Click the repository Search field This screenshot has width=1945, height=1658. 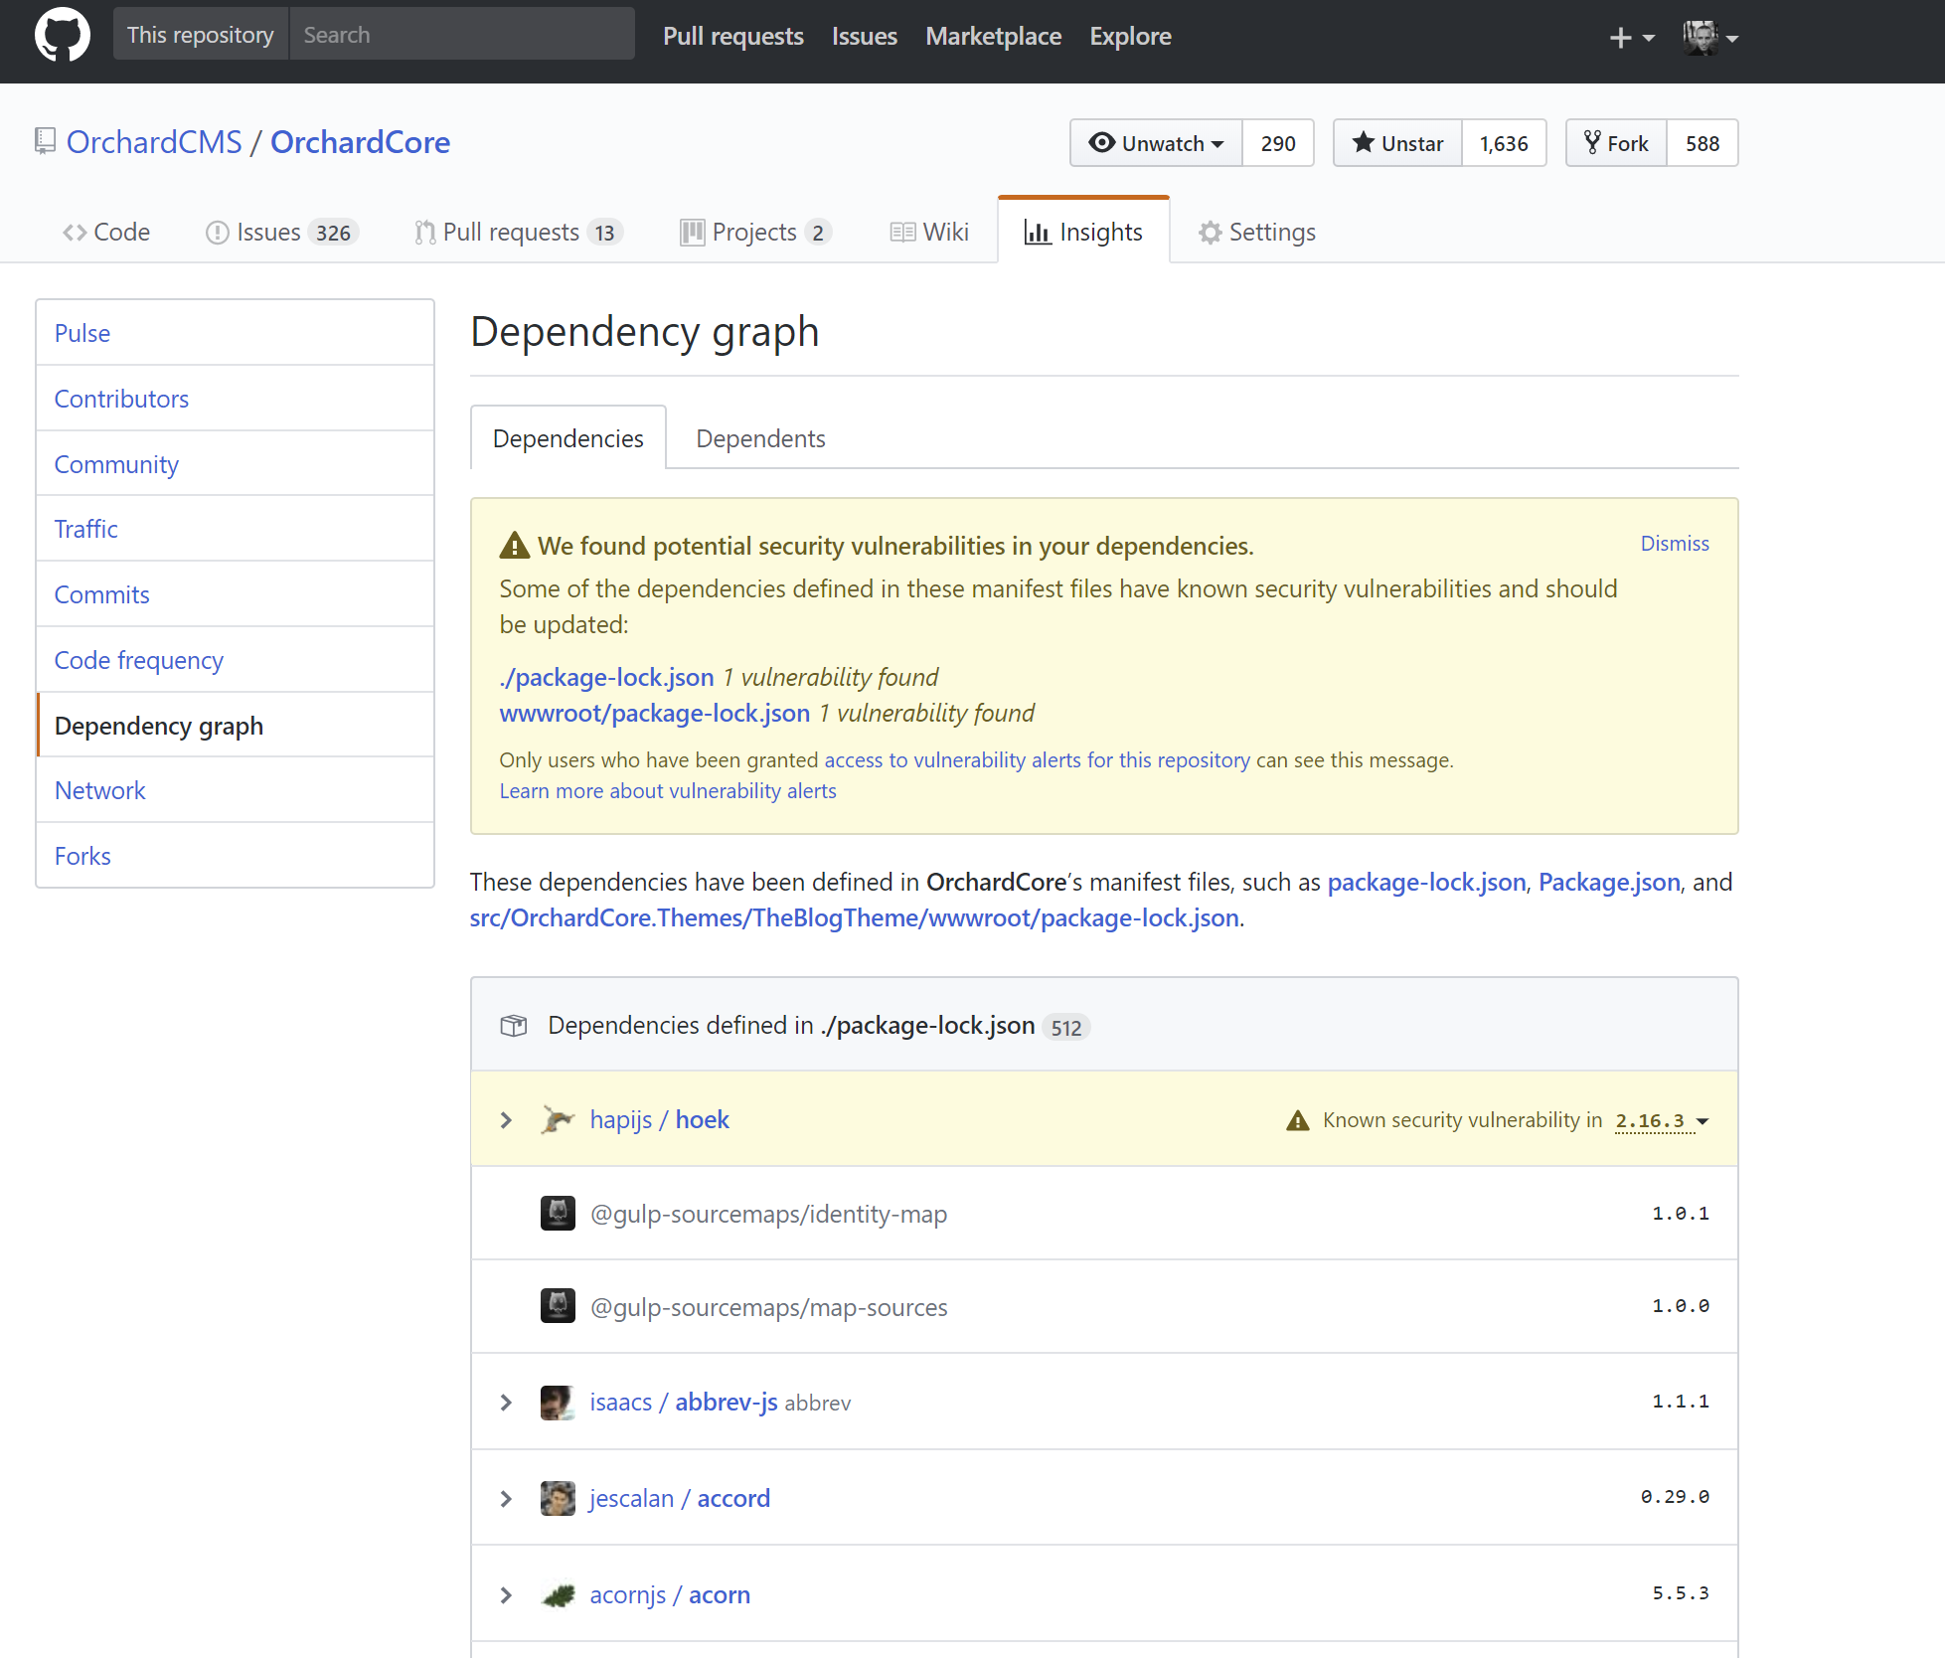click(462, 35)
